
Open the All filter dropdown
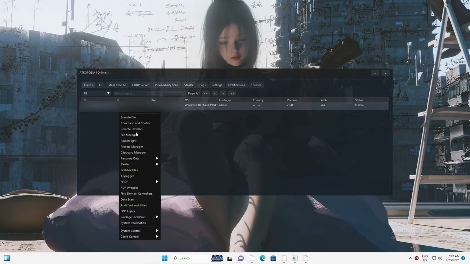coord(96,93)
